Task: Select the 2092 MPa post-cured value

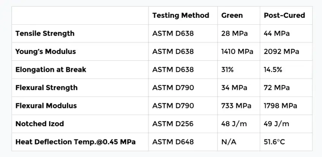Action: [281, 51]
